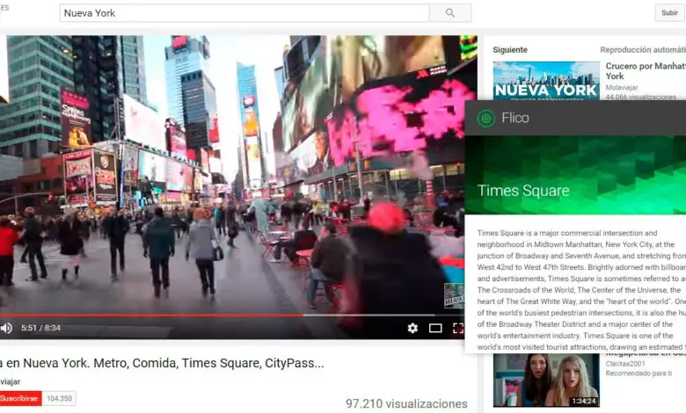Click the Times Square heading in Flico panel

[523, 191]
